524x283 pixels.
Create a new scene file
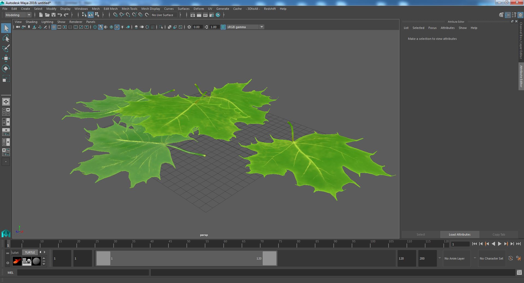(41, 15)
